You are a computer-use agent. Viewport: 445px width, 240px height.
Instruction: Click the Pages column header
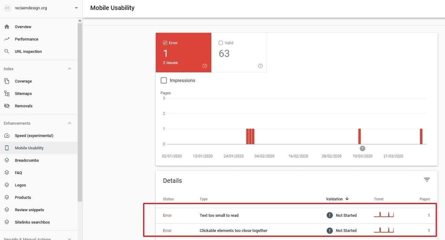click(x=424, y=199)
